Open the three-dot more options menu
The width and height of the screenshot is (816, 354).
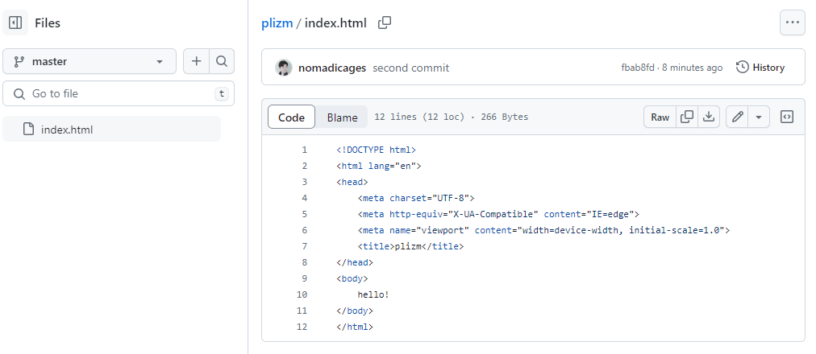(792, 23)
